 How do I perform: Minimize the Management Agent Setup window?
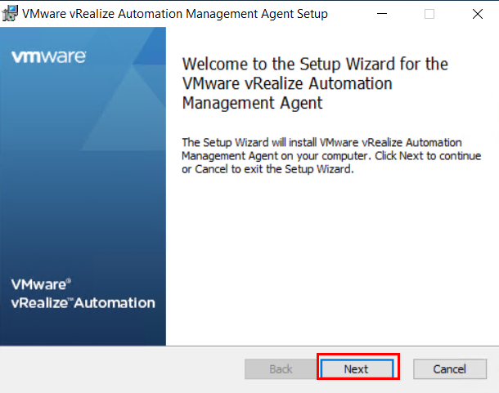[x=382, y=14]
